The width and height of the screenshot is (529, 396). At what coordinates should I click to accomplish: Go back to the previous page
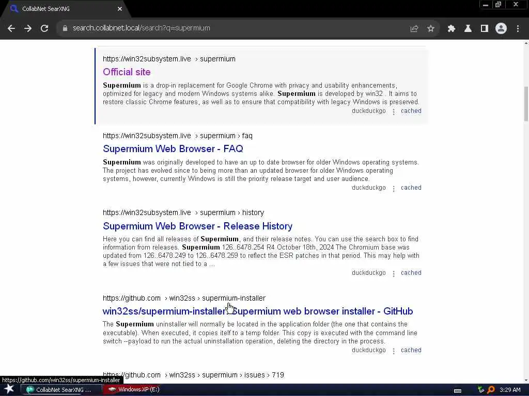[x=11, y=29]
